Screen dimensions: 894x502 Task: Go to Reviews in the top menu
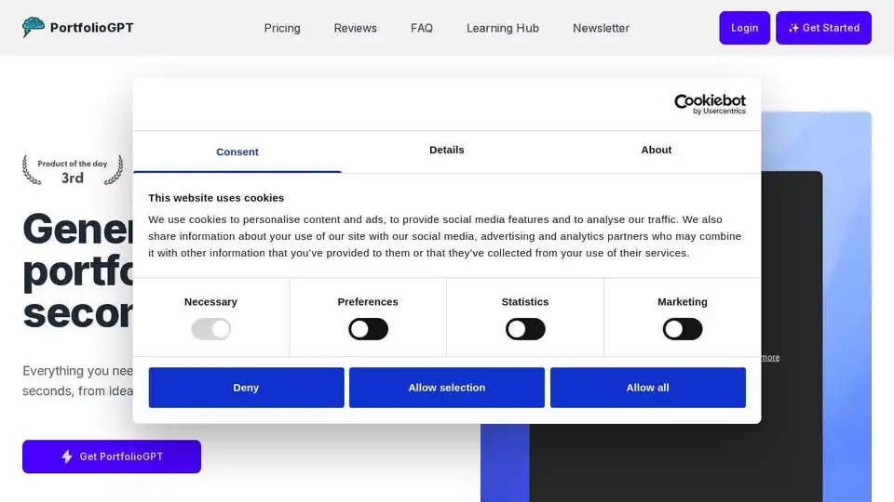(x=356, y=28)
